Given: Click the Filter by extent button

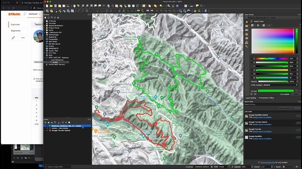Looking at the screenshot, I should 284,108.
